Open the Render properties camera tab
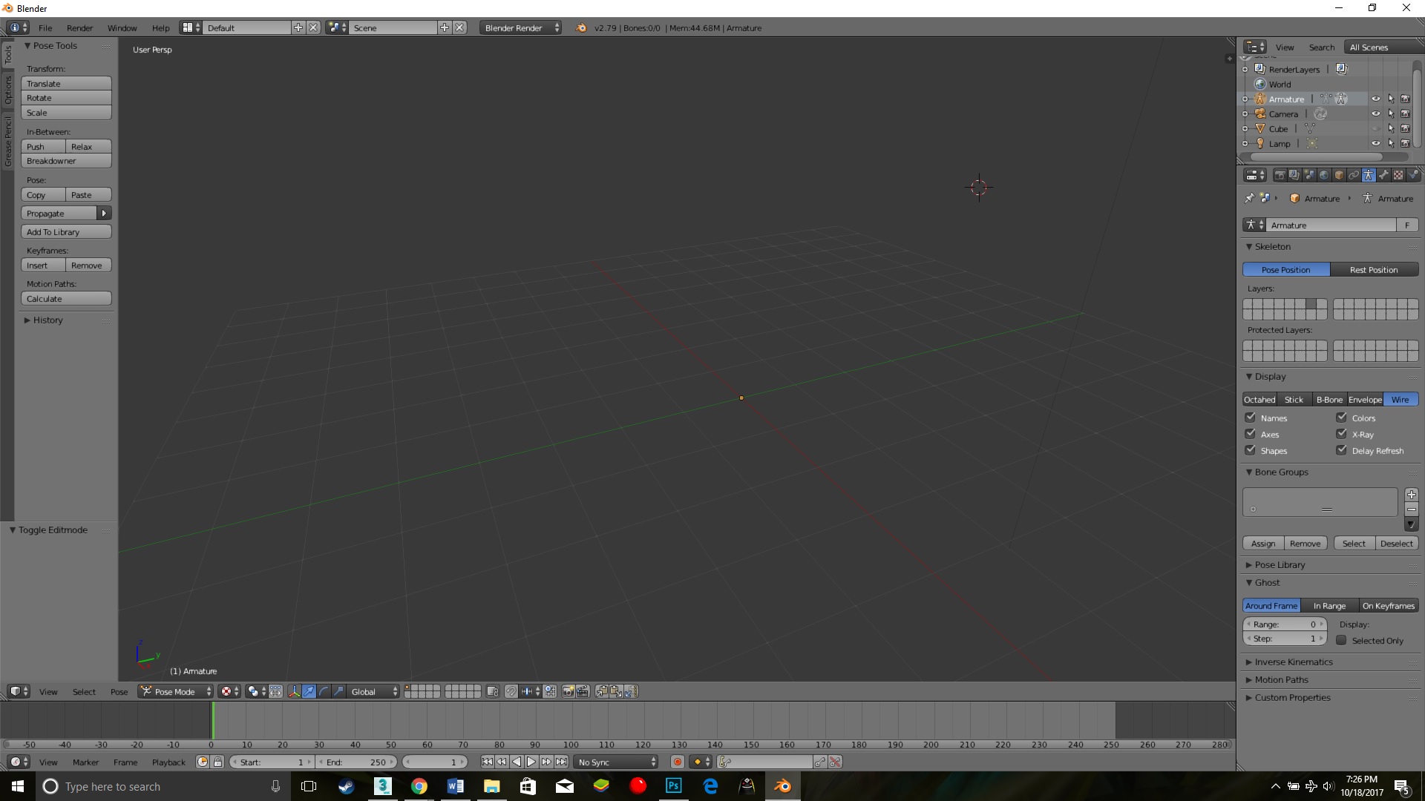 (x=1280, y=175)
